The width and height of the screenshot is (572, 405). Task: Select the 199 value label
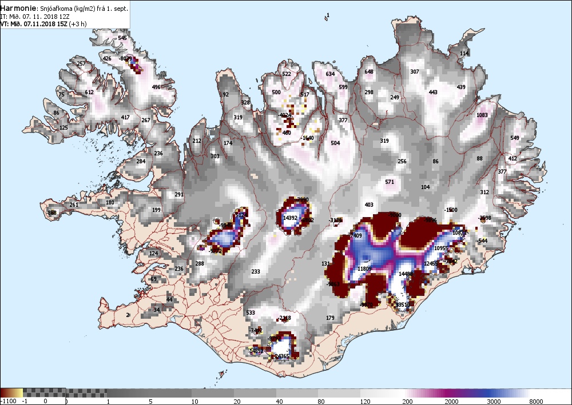tap(156, 210)
